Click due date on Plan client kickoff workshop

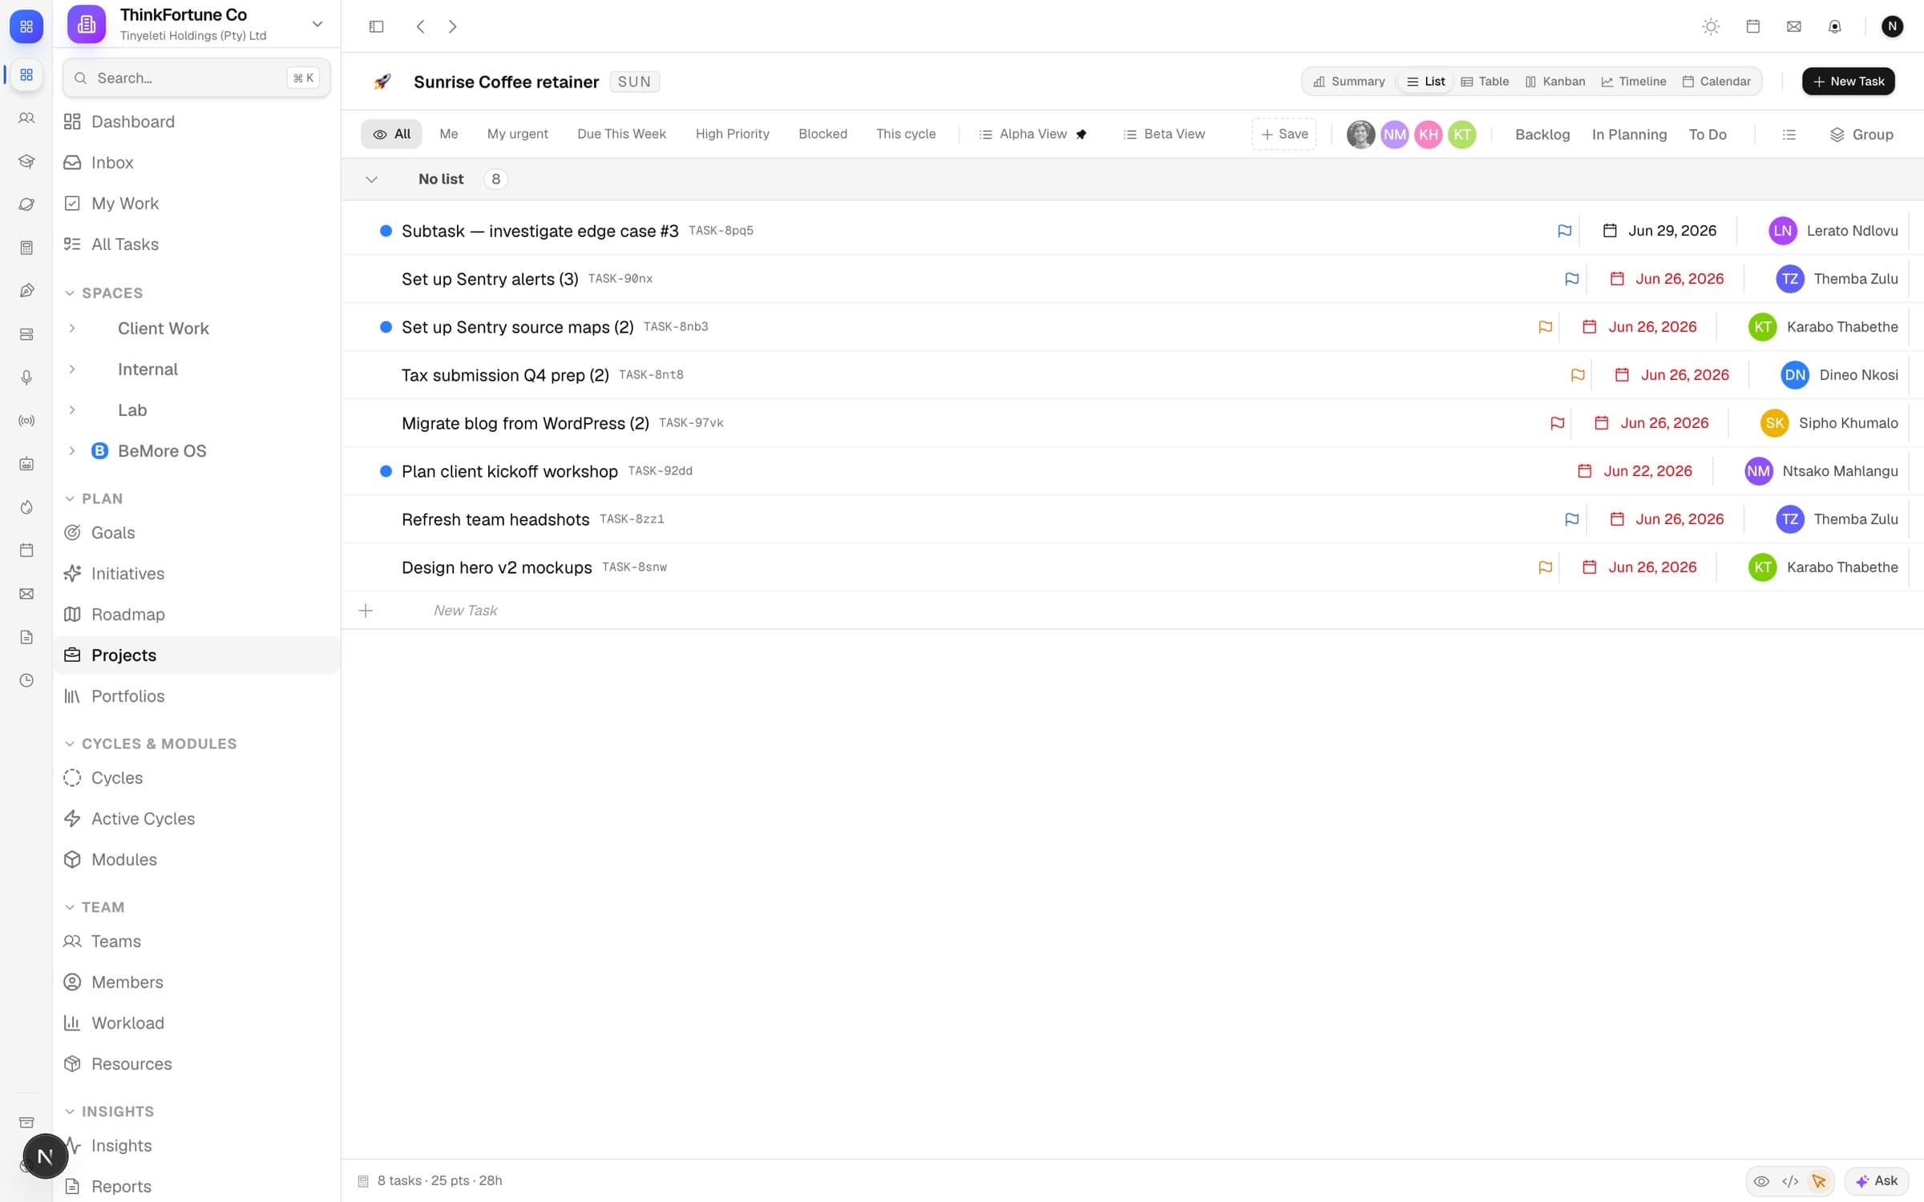(1635, 471)
